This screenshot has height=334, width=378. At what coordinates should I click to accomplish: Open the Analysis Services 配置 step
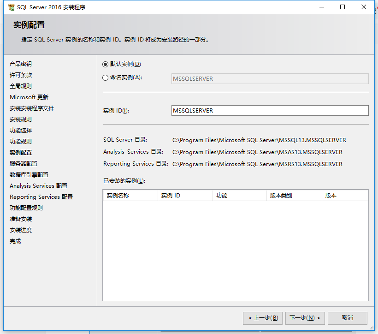click(38, 185)
